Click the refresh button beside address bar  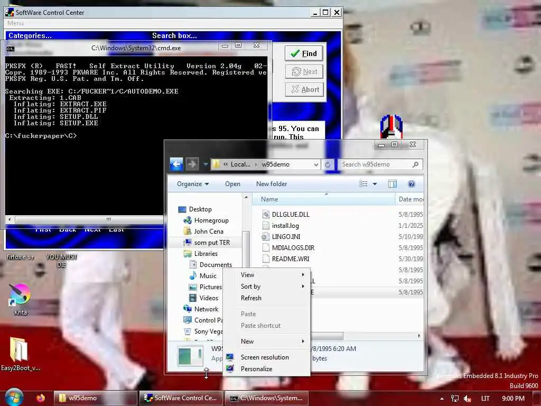tap(328, 165)
